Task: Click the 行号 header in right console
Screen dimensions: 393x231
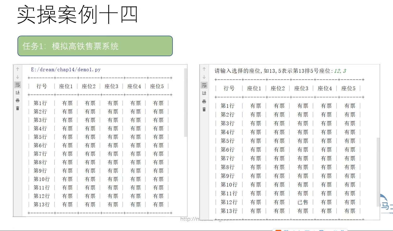Action: (x=229, y=88)
